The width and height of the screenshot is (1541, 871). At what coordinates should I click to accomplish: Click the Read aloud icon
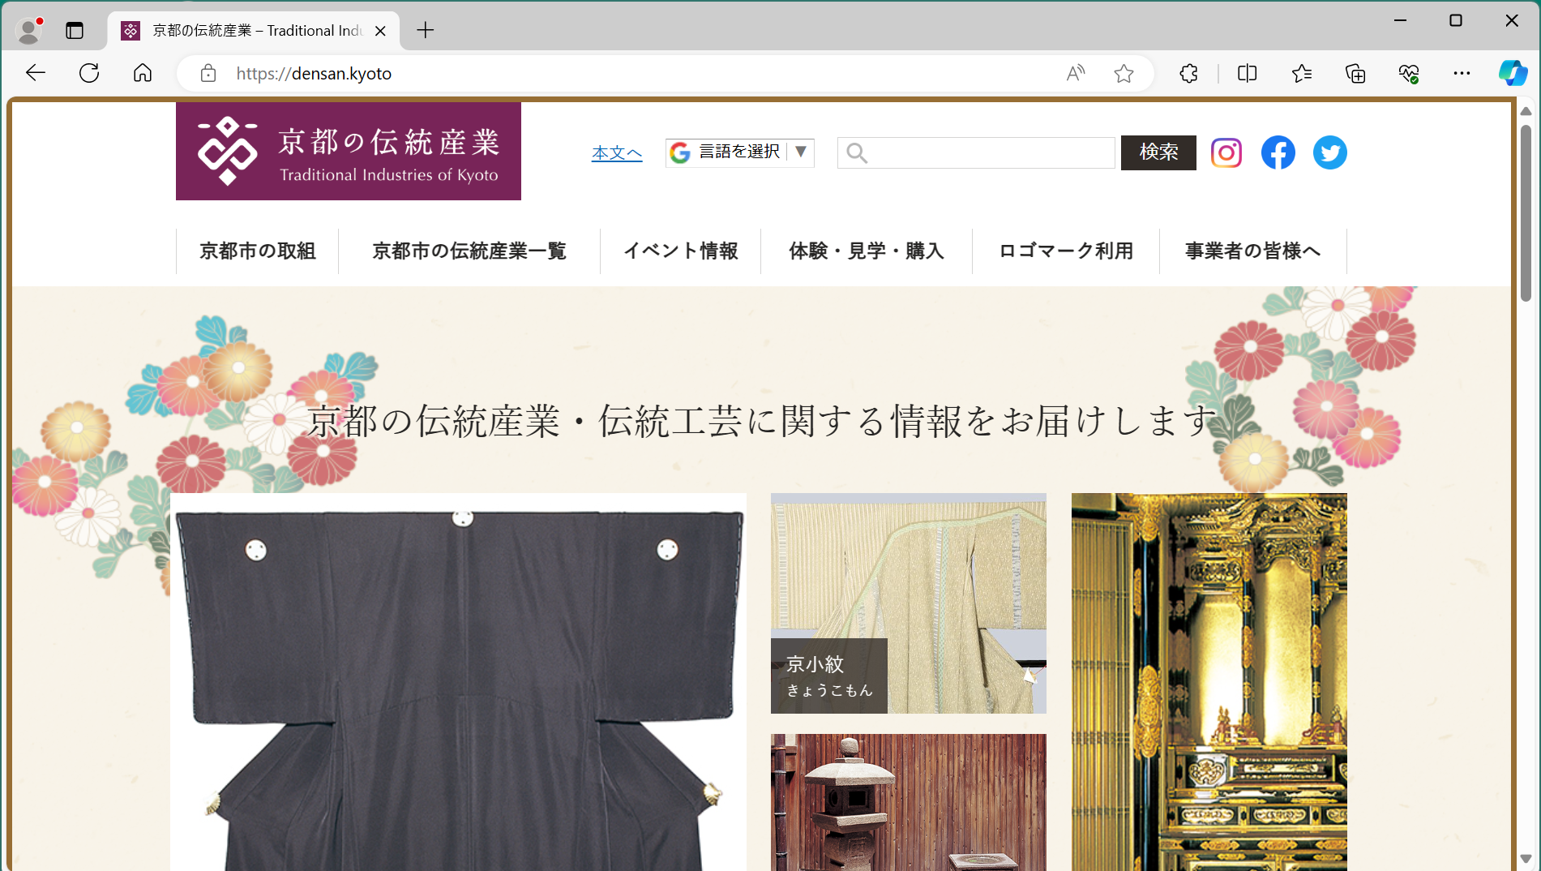[x=1076, y=74]
